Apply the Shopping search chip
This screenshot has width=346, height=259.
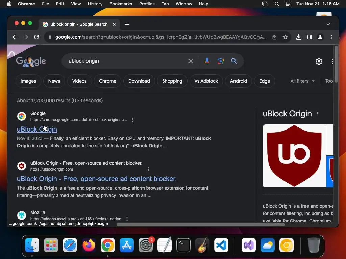[172, 81]
